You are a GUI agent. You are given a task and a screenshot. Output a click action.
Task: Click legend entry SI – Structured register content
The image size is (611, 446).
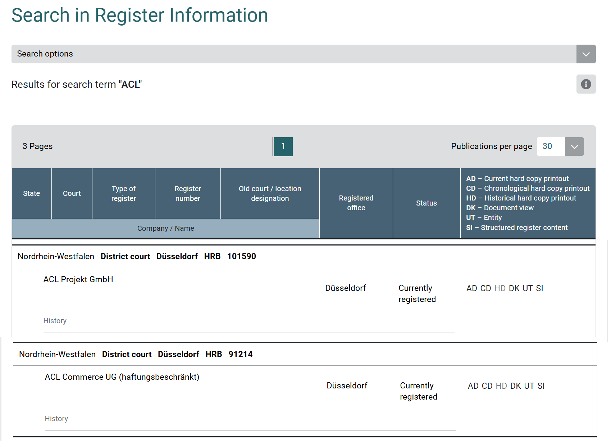tap(517, 227)
